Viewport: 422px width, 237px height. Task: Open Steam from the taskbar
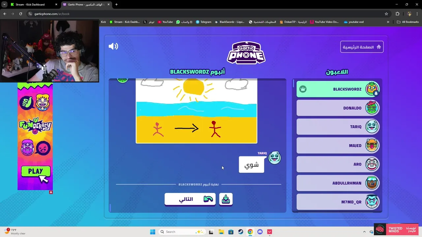[x=241, y=232]
